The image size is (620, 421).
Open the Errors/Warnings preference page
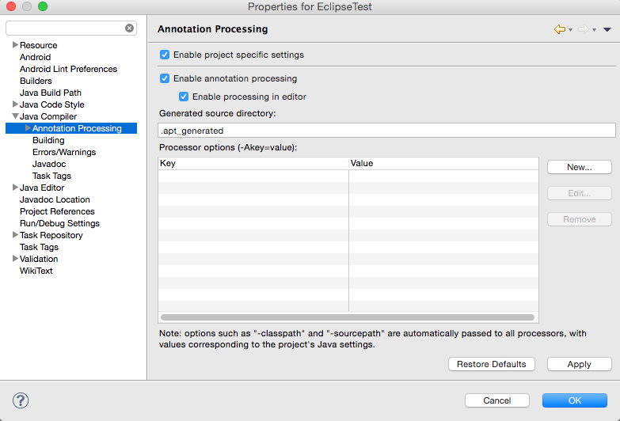pyautogui.click(x=63, y=152)
